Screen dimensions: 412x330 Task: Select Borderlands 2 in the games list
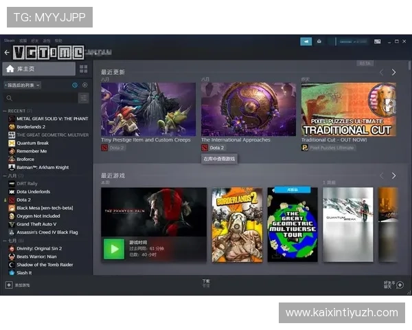click(31, 126)
